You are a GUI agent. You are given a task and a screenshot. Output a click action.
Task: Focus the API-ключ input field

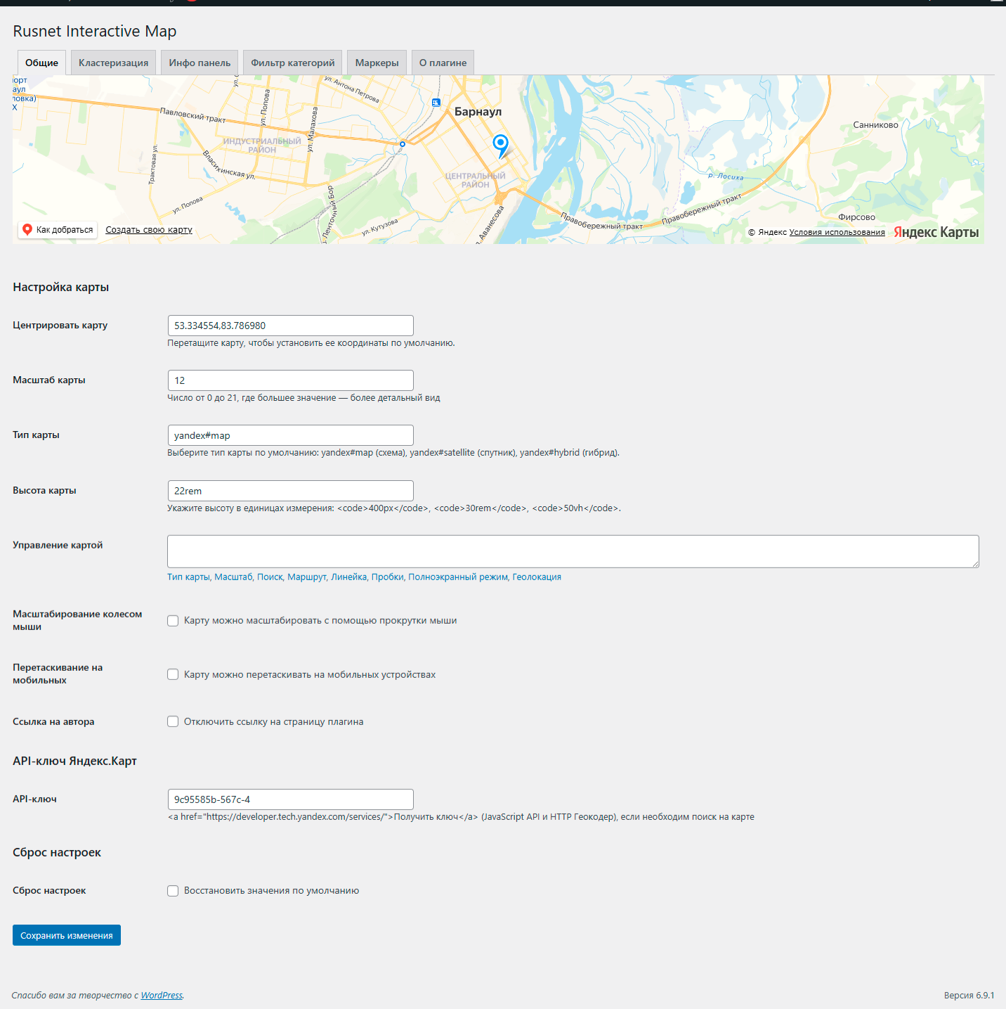pos(291,799)
